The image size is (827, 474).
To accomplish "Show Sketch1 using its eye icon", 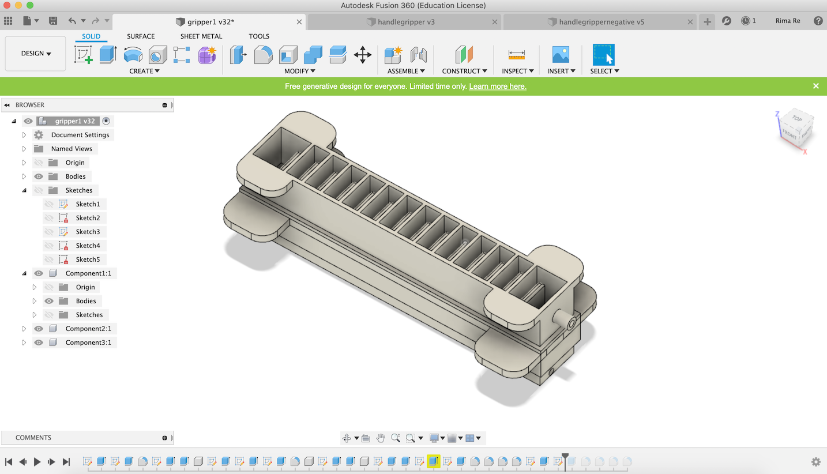I will click(x=49, y=204).
